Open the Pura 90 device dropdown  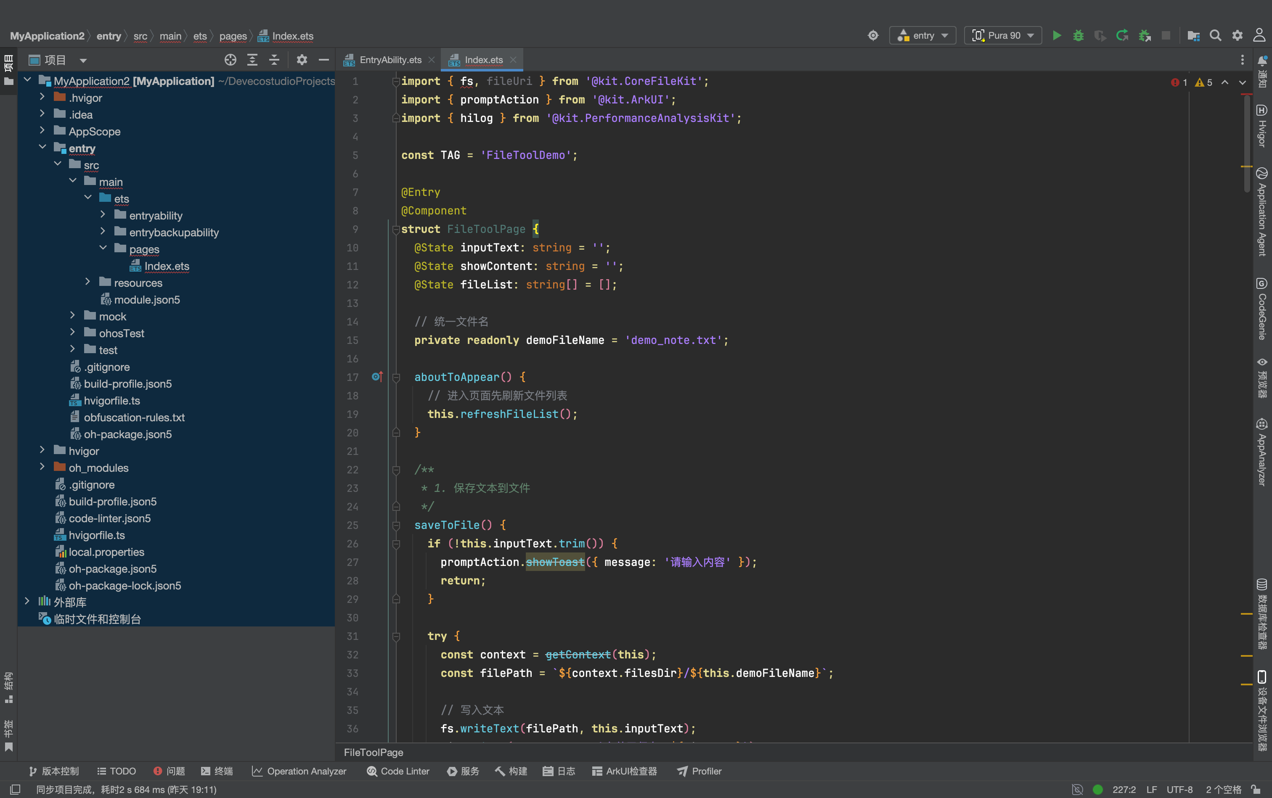1003,35
